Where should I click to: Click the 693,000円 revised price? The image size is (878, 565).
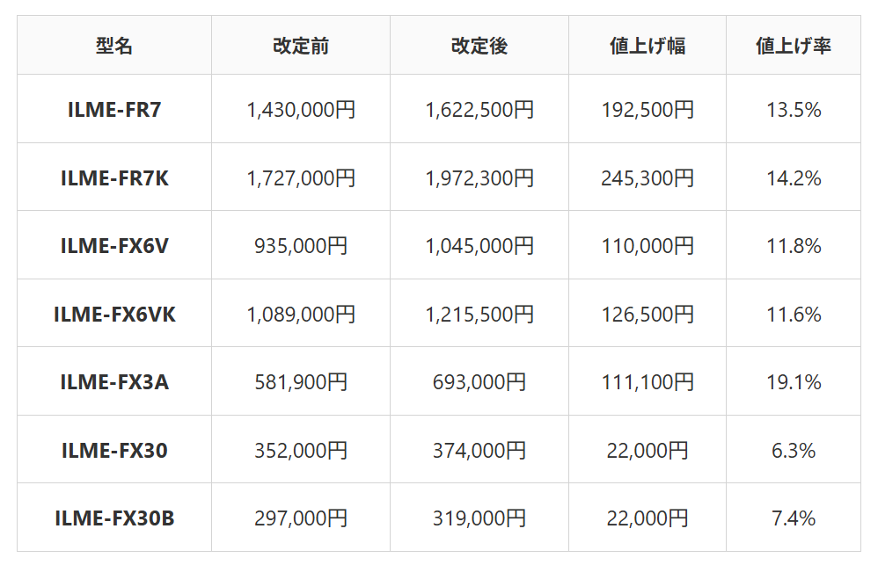pos(479,381)
